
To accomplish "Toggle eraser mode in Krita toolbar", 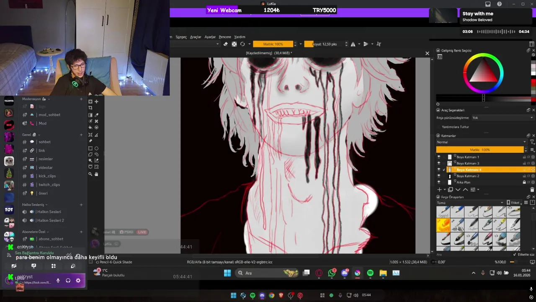I will pos(225,44).
